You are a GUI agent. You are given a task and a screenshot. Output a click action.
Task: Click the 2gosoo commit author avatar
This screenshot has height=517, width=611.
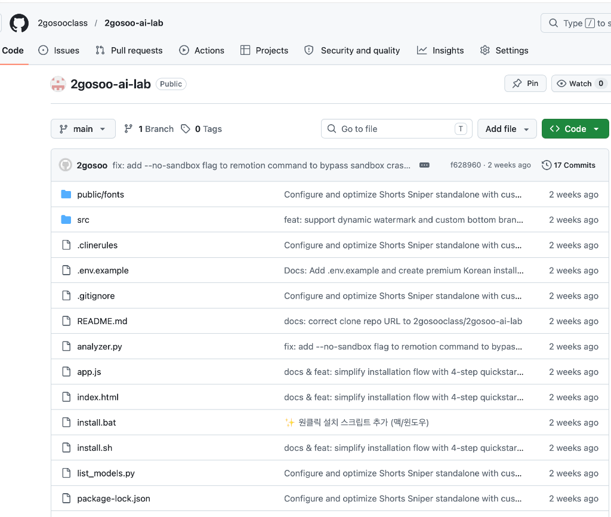click(66, 165)
